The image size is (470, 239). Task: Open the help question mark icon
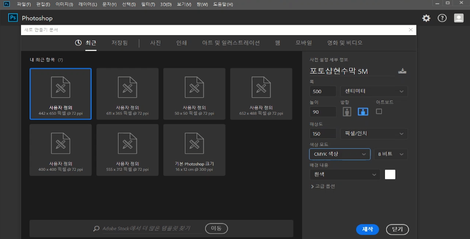tap(442, 18)
